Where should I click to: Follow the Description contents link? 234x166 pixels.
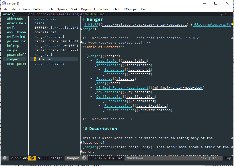pos(107,61)
